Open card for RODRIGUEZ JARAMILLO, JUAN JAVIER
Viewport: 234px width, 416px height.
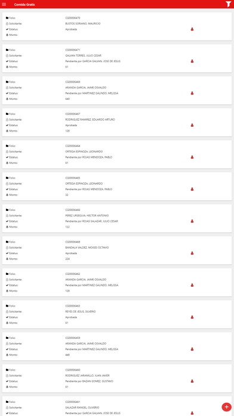point(117,378)
